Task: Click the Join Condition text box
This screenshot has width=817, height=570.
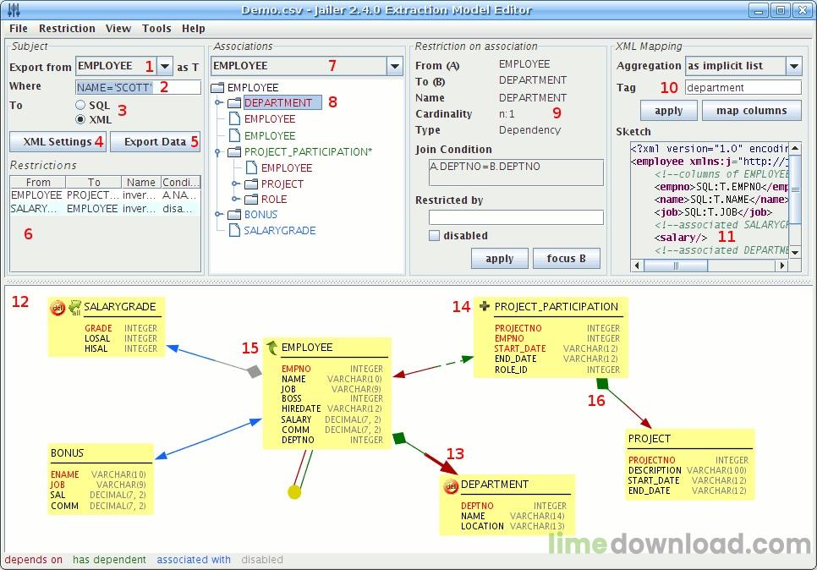Action: click(x=516, y=173)
